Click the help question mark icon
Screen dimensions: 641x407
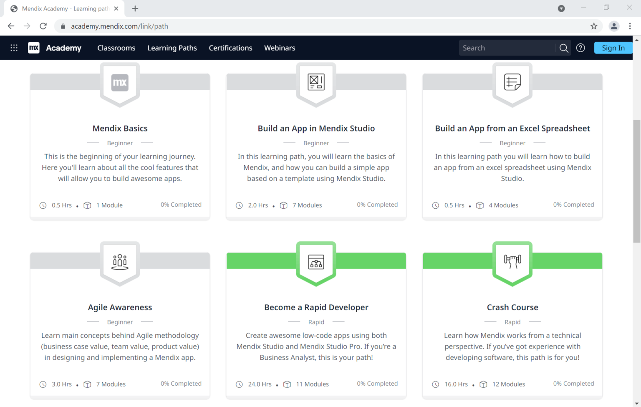(580, 48)
